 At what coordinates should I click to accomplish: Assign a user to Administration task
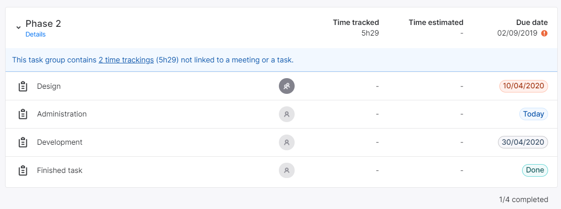click(x=287, y=114)
